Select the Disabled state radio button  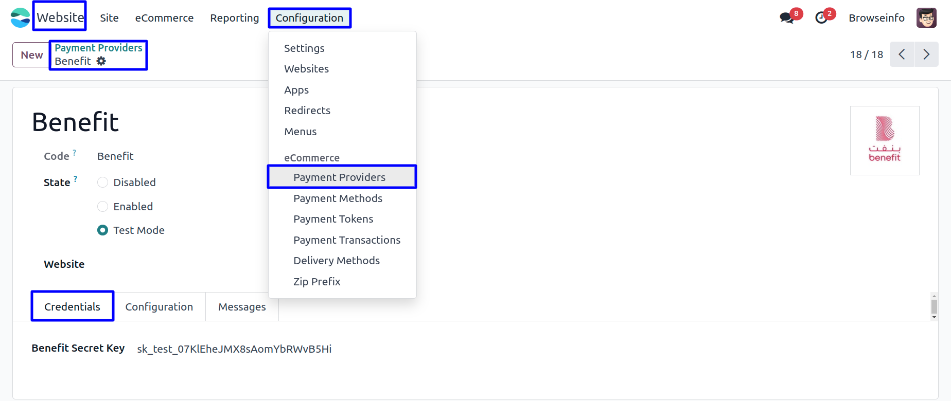click(102, 183)
